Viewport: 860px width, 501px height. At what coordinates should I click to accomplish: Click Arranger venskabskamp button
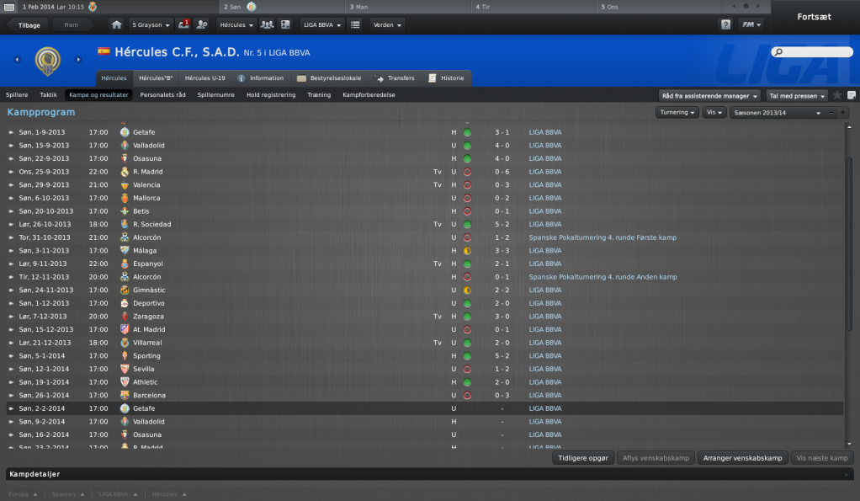click(743, 458)
